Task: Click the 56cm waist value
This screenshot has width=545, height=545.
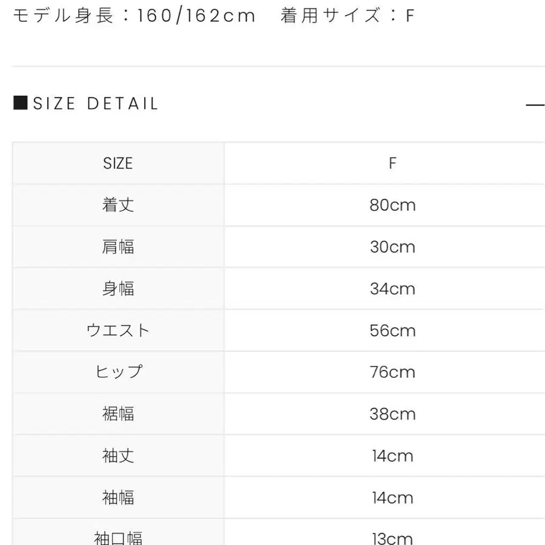Action: (392, 331)
